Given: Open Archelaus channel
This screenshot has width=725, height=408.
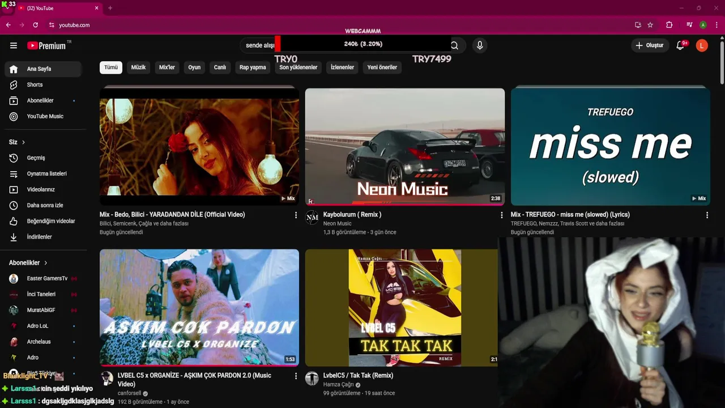Looking at the screenshot, I should tap(44, 342).
